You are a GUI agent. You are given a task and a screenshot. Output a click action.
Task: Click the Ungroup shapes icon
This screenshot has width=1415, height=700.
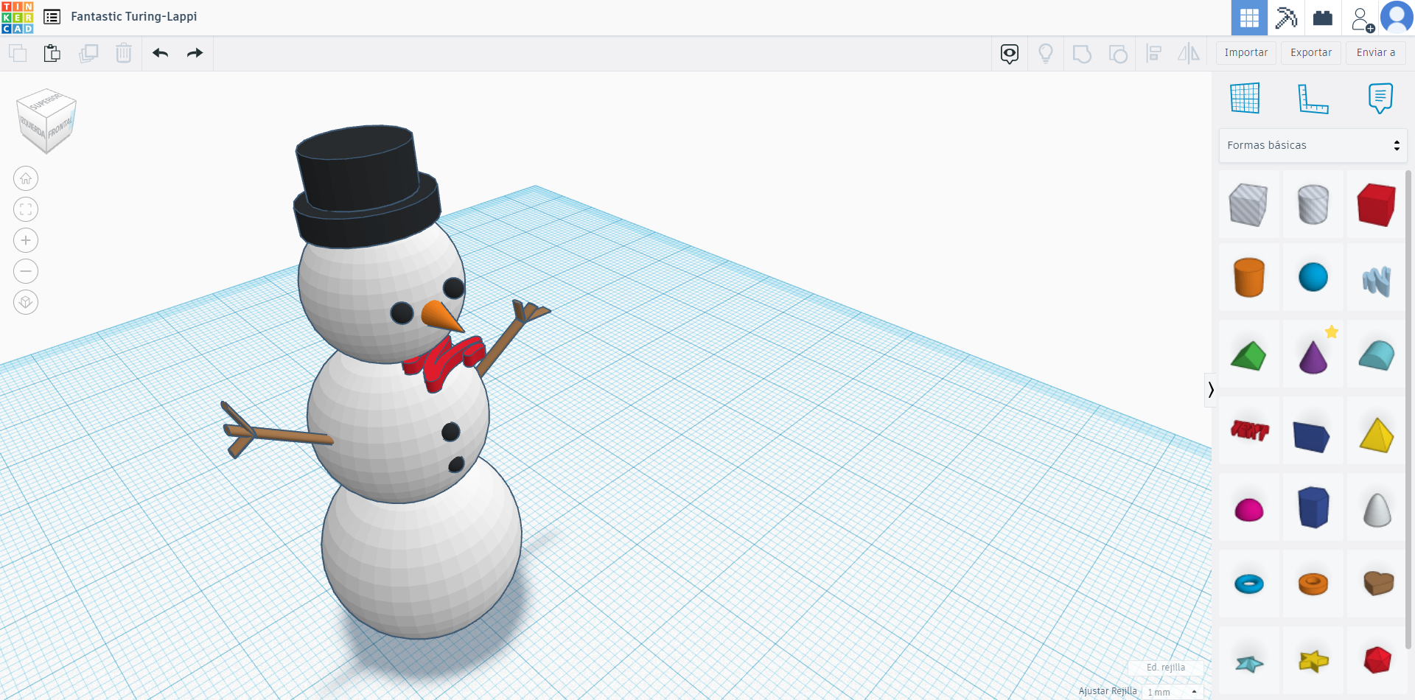point(1118,54)
